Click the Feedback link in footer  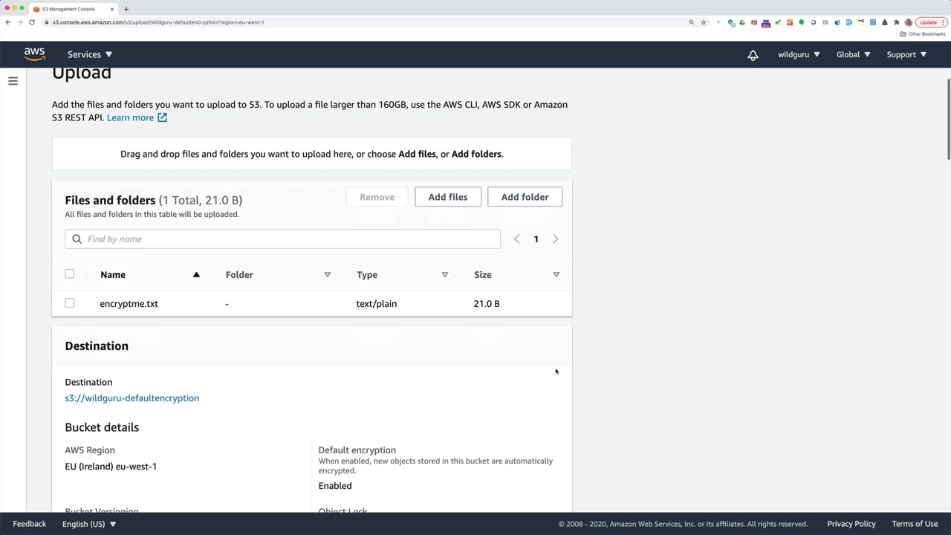[30, 524]
